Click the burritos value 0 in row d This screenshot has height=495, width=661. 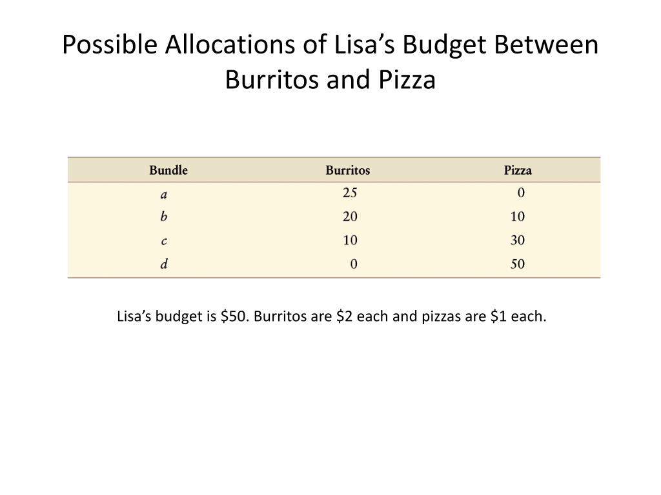click(354, 264)
